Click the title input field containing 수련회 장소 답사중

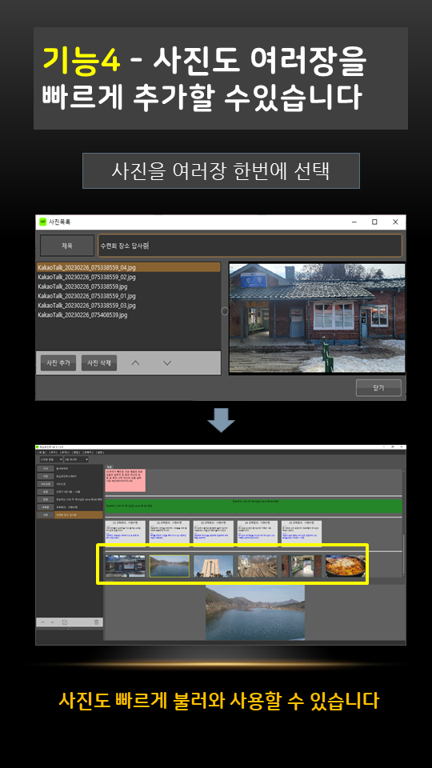tap(250, 246)
